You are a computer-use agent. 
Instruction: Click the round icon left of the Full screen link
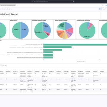(x=103, y=5)
